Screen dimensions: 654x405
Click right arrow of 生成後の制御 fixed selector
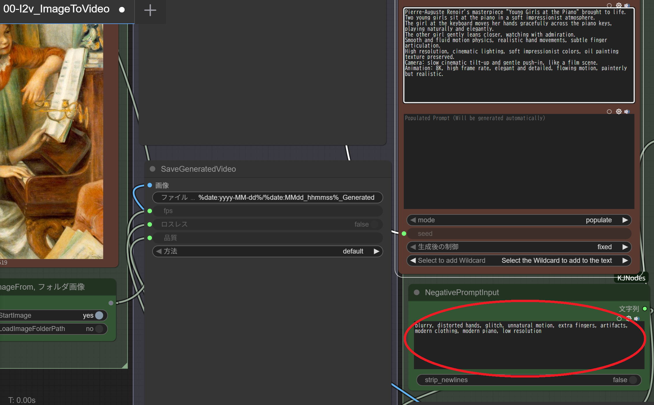click(625, 247)
